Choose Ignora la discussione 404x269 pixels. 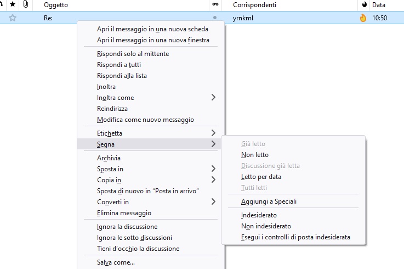click(x=151, y=226)
